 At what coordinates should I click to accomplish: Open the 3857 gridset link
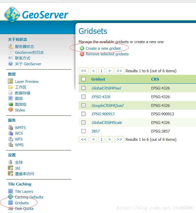95,131
